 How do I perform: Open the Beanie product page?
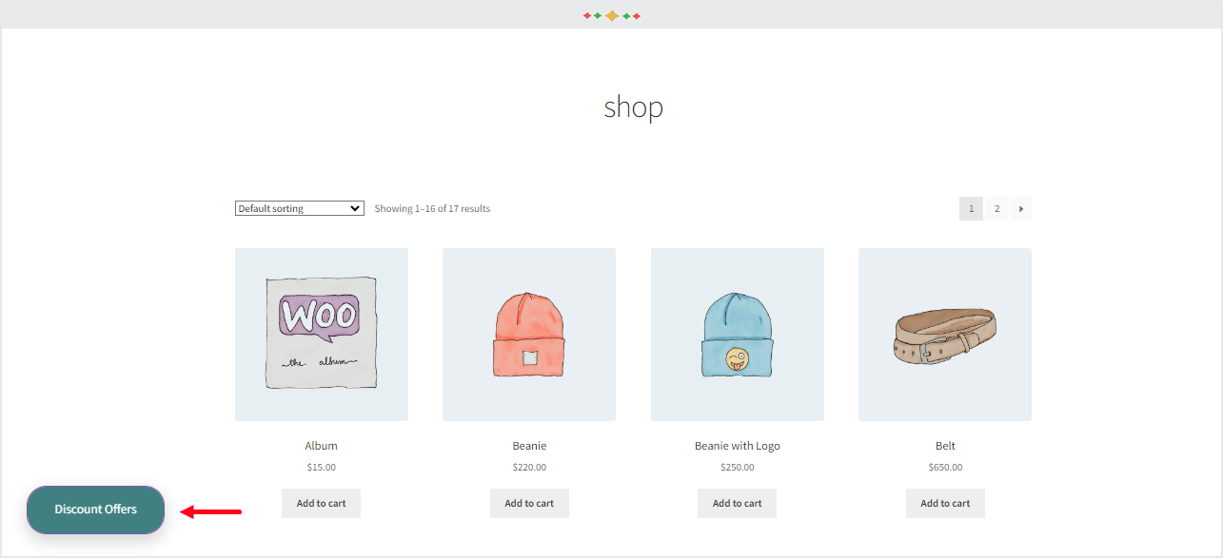(x=528, y=445)
